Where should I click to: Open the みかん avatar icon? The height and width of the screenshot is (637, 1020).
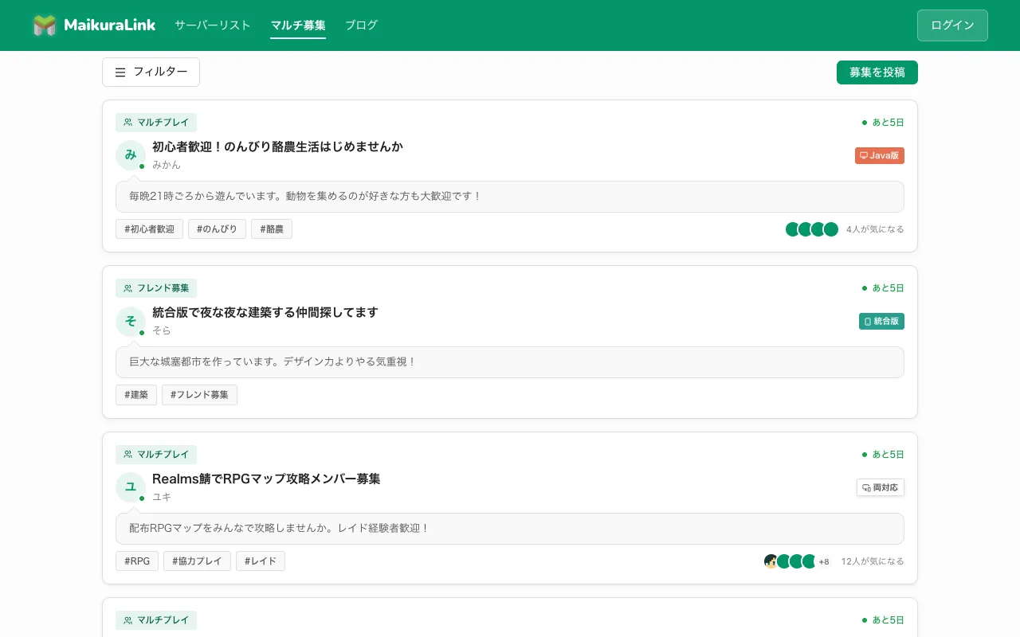(131, 155)
